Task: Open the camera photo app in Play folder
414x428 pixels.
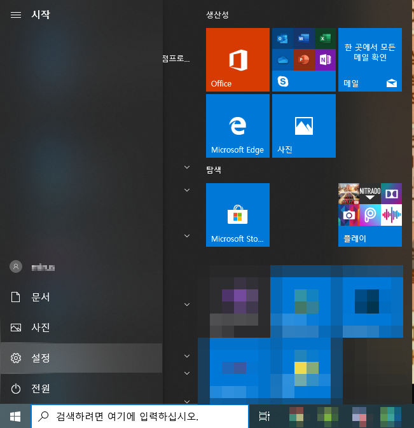Action: [348, 215]
